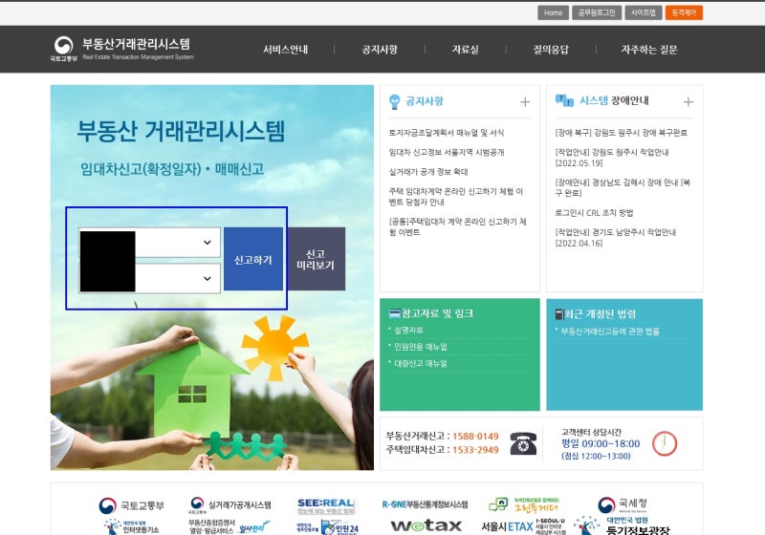Screen dimensions: 765x535
Task: Open the 서울시 ETAX logo link
Action: [523, 526]
